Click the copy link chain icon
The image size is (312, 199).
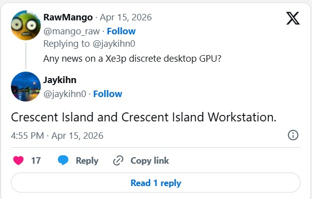118,161
